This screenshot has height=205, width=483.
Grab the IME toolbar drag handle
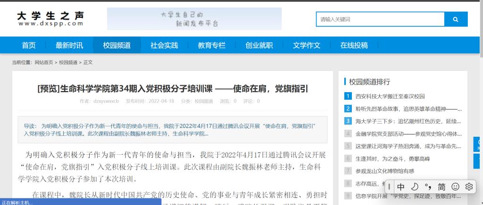tap(390, 187)
